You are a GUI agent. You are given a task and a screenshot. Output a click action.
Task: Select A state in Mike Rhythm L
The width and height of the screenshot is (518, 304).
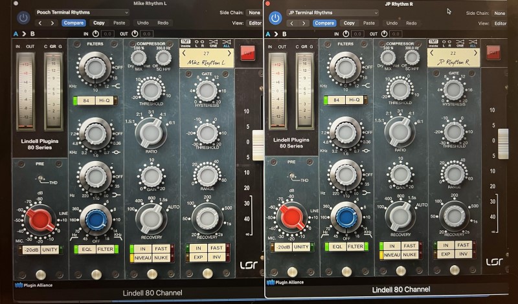16,34
